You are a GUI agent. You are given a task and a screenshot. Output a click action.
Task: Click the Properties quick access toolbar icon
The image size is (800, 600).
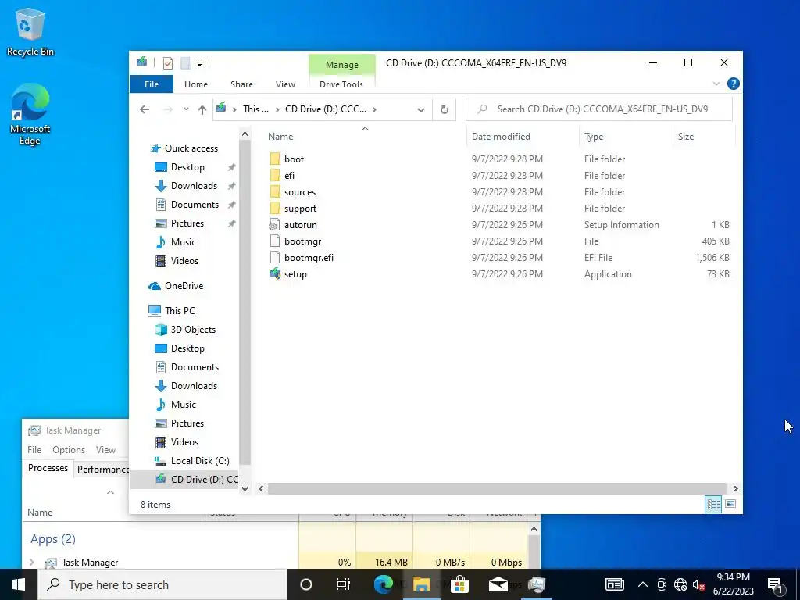pos(167,63)
